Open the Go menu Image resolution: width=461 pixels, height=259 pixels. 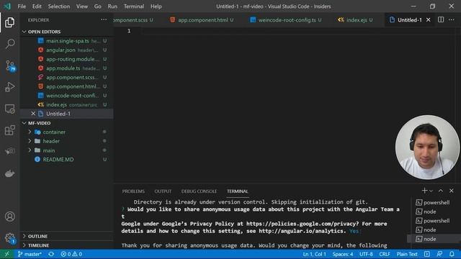pos(98,6)
